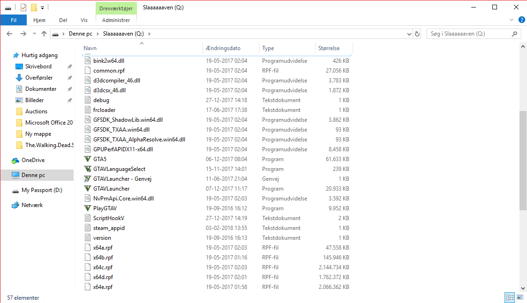Refresh the Slaaaaaaven folder view
This screenshot has height=303, width=527.
[417, 34]
